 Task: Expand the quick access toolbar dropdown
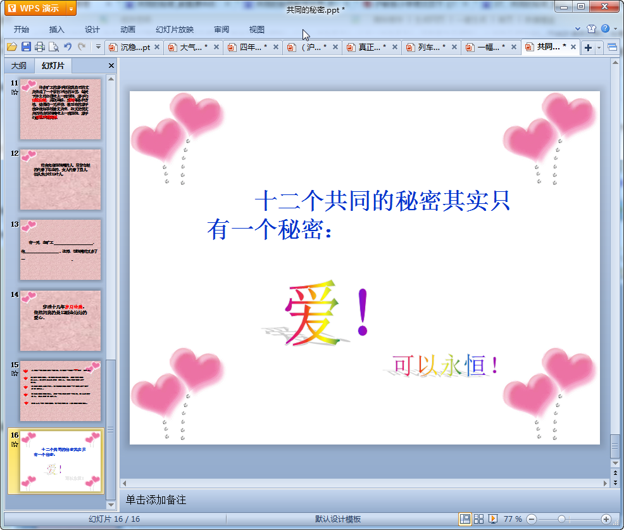pos(98,47)
